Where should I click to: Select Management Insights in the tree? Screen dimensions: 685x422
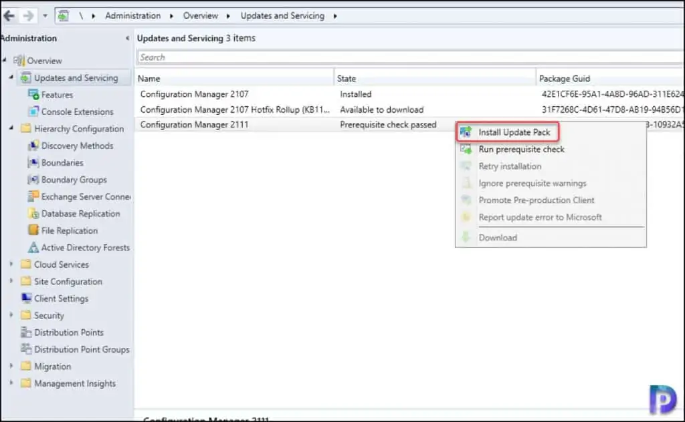(x=75, y=384)
